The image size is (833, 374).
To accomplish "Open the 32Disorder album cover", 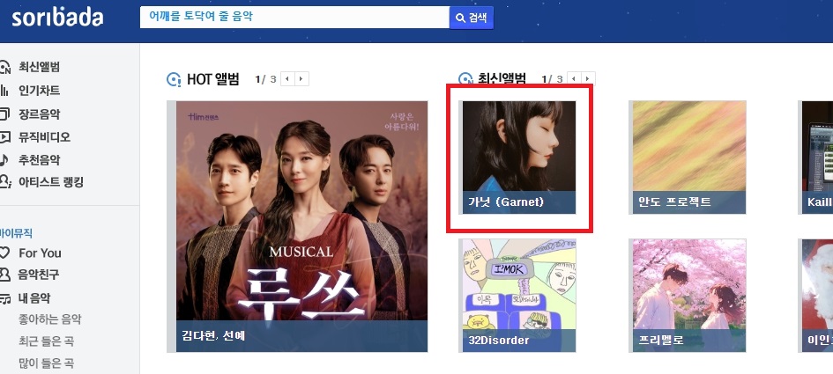I will [518, 295].
